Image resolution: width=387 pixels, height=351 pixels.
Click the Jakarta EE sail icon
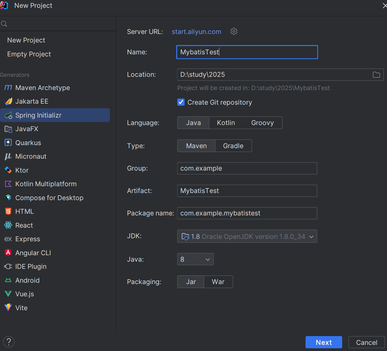[8, 101]
